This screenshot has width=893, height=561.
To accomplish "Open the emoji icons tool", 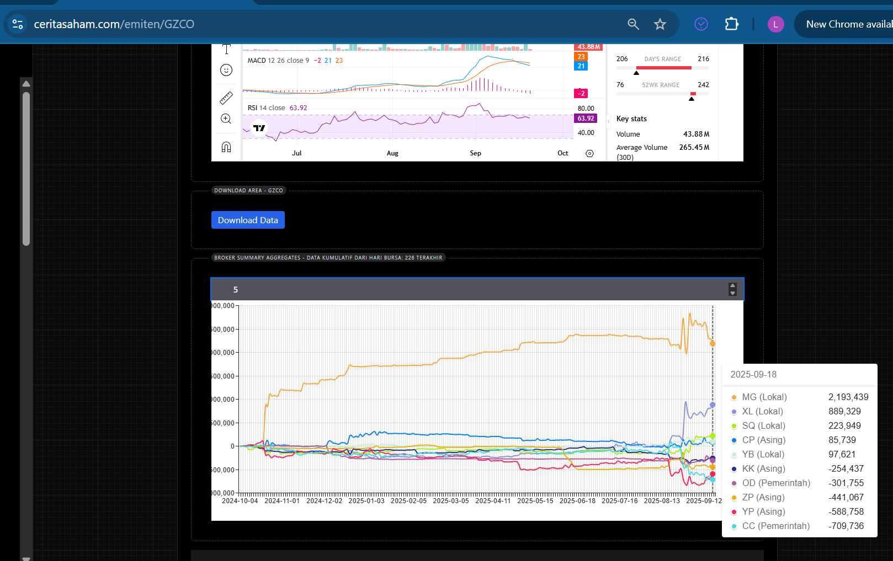I will coord(226,70).
